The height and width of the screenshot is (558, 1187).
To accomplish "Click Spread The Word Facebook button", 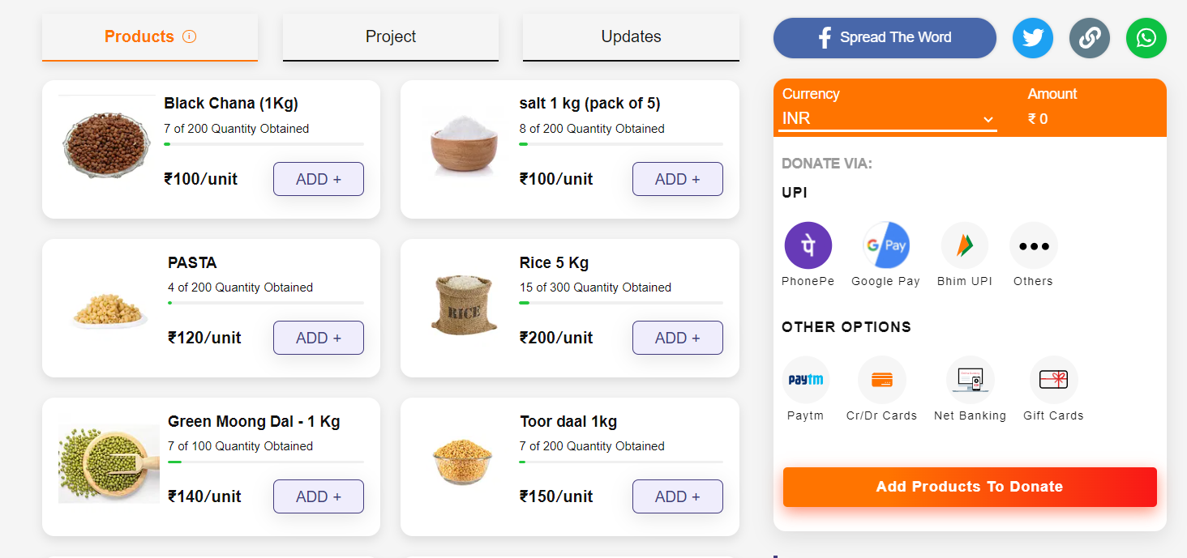I will tap(885, 38).
